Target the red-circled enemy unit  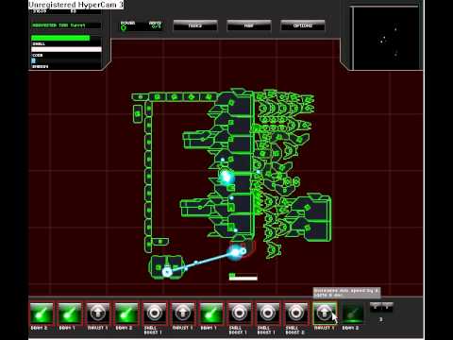pos(243,250)
